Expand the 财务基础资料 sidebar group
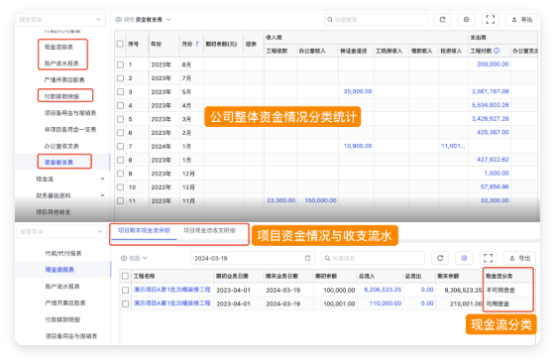Screen dimensions: 555x364 tap(102, 195)
